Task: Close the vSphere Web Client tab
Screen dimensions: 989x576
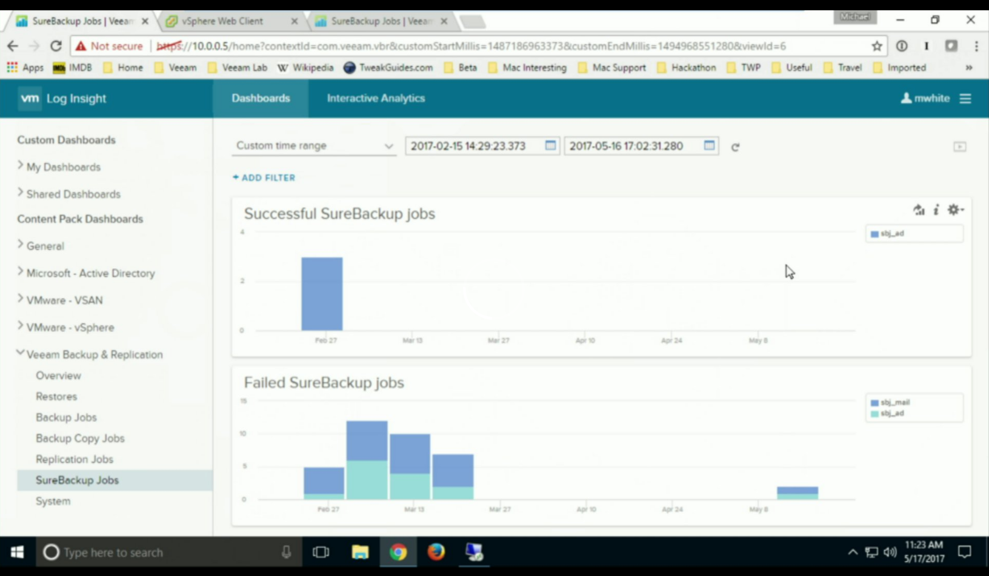Action: click(295, 21)
